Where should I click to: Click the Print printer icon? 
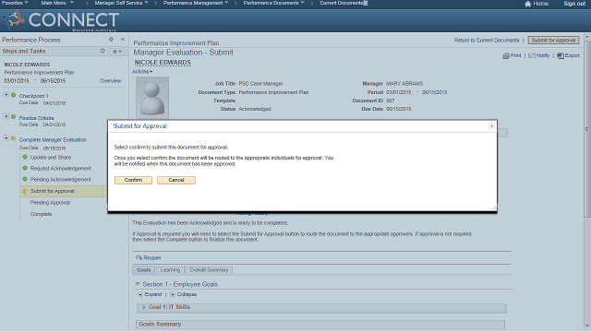pyautogui.click(x=506, y=55)
